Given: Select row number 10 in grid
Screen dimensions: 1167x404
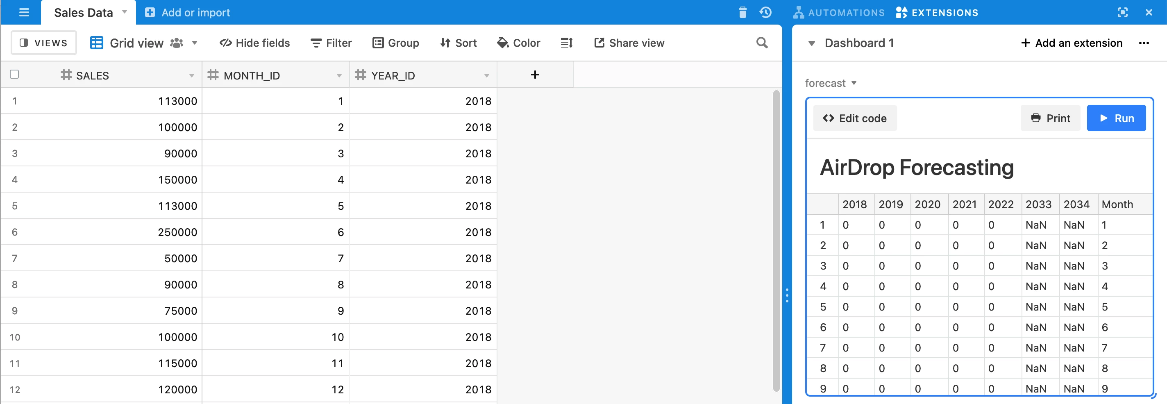Looking at the screenshot, I should pos(15,338).
